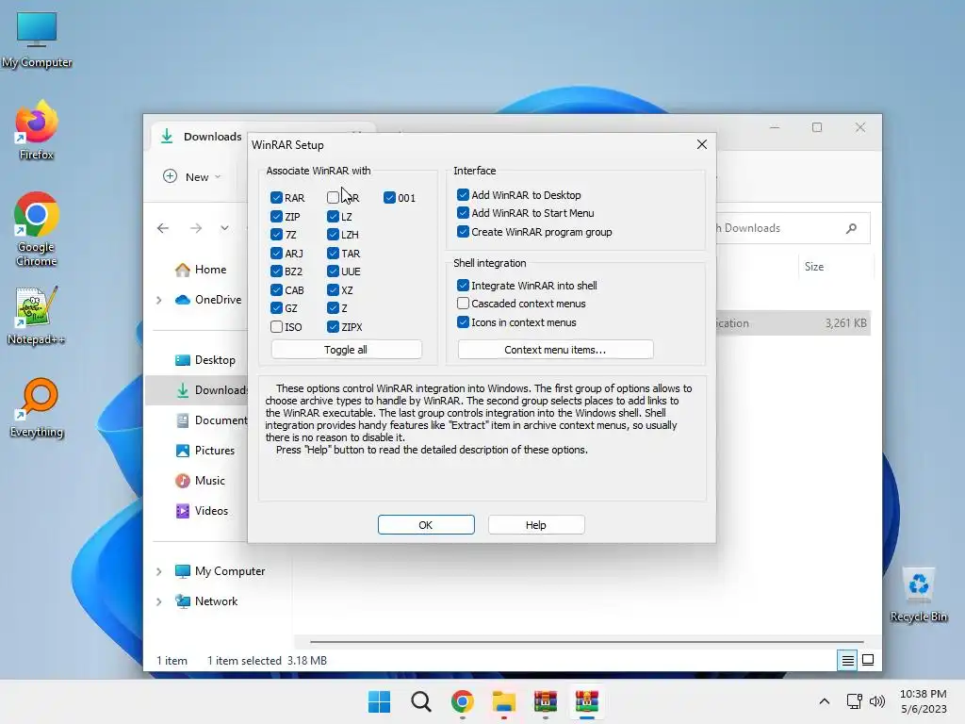The height and width of the screenshot is (724, 965).
Task: Uncheck Integrate WinRAR into shell
Action: 464,286
